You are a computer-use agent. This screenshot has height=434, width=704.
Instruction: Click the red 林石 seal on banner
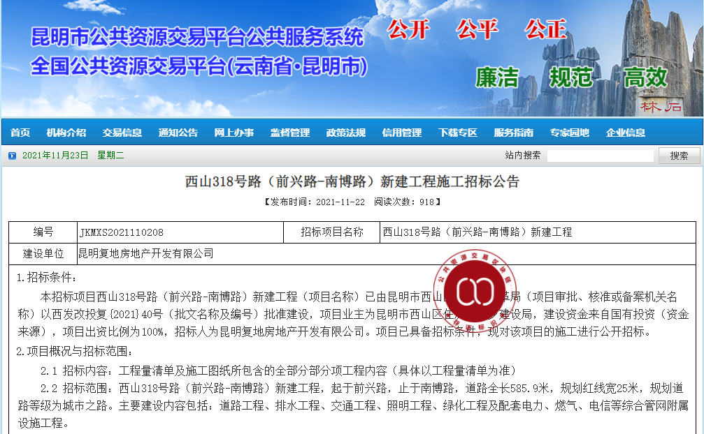click(x=661, y=107)
